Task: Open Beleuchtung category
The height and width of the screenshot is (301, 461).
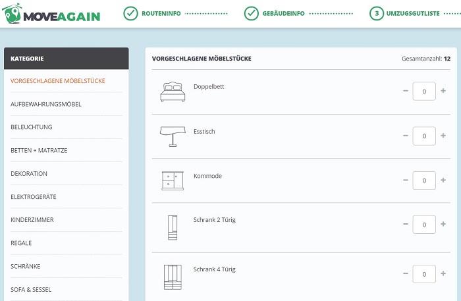Action: click(32, 127)
